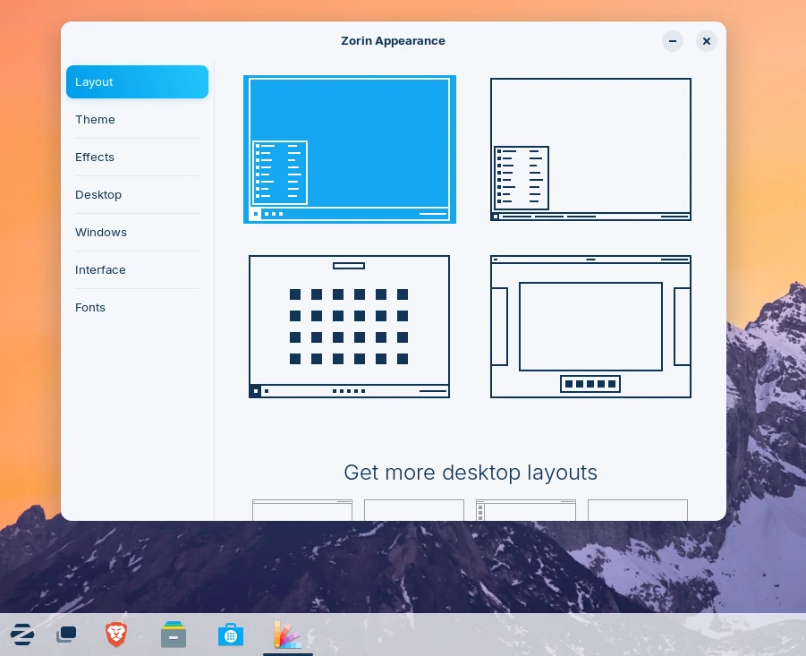Viewport: 806px width, 656px height.
Task: Choose the macOS-style dock layout
Action: click(590, 327)
